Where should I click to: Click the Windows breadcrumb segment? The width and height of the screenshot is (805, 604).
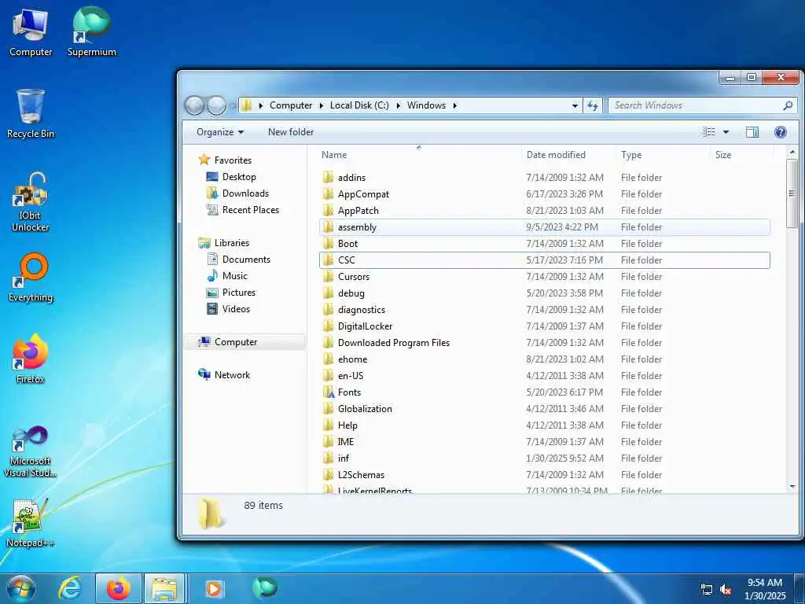(x=426, y=105)
